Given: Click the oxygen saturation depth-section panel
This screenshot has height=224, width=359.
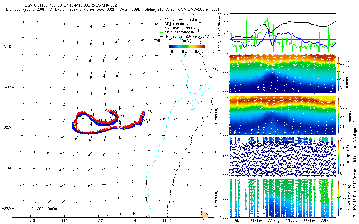Looking at the screenshot, I should tap(283, 198).
